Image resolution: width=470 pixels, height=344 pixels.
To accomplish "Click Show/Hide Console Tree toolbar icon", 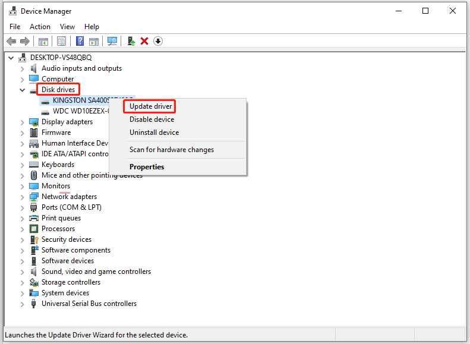I will tap(43, 42).
